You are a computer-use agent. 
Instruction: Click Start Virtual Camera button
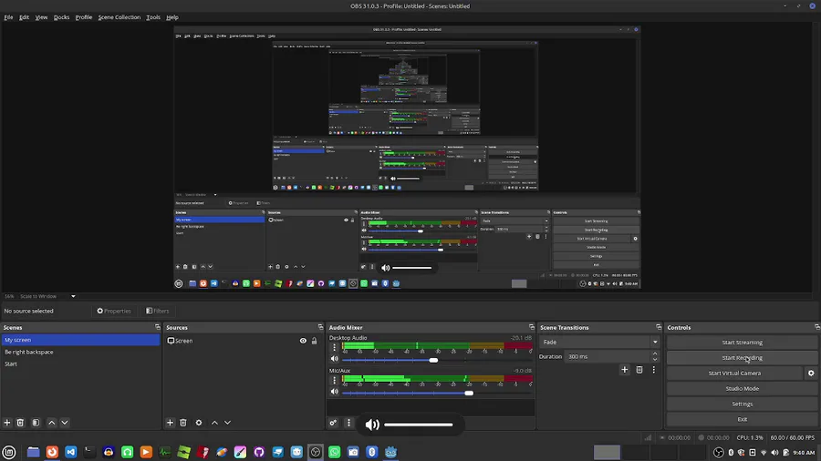pyautogui.click(x=734, y=374)
